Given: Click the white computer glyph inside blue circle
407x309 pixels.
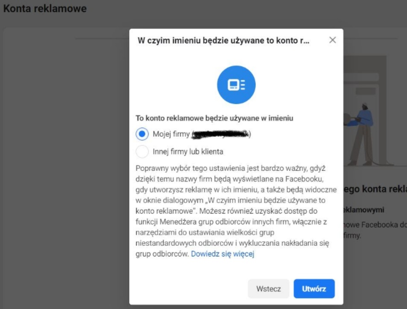Looking at the screenshot, I should 236,85.
